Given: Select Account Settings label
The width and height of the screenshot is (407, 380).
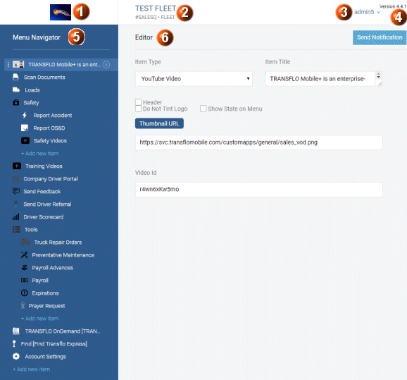Looking at the screenshot, I should click(x=46, y=357).
